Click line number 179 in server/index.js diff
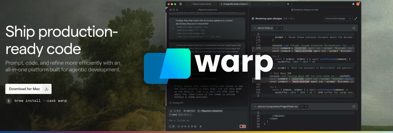Screen dimensions: 393x133 (x=258, y=48)
